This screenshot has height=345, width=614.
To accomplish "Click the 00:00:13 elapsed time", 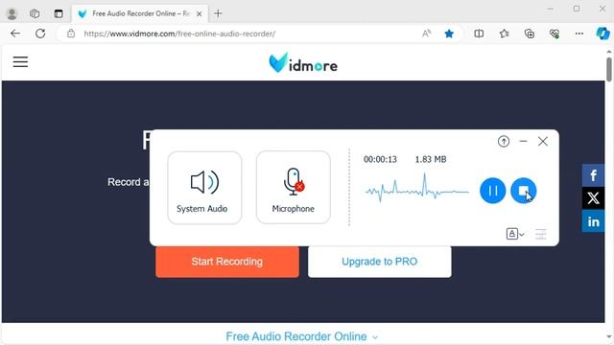I will point(380,160).
